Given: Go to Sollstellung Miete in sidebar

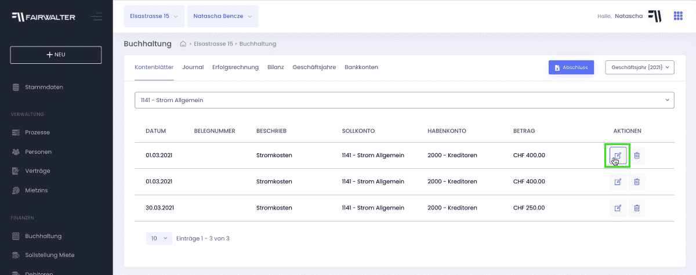Looking at the screenshot, I should coord(50,255).
